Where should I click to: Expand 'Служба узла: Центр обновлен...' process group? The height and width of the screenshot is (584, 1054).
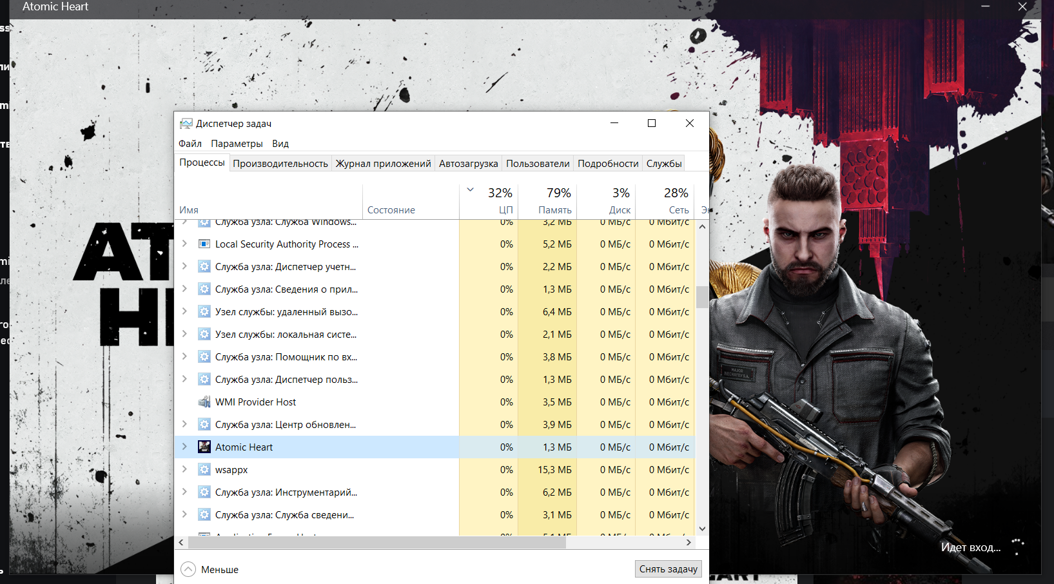click(x=184, y=424)
